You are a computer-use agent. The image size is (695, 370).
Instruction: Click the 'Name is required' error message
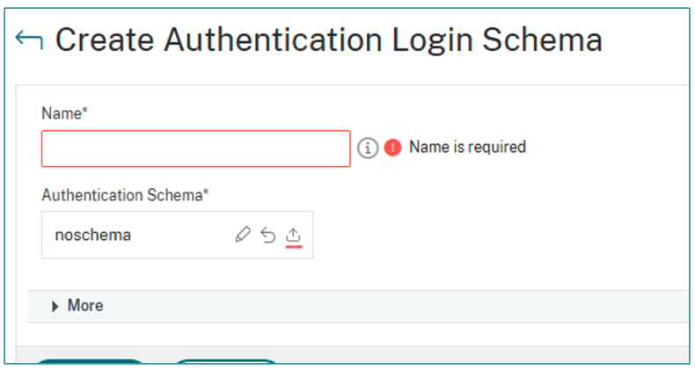(467, 148)
